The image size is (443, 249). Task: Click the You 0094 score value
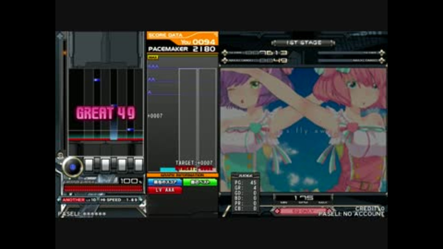[198, 42]
